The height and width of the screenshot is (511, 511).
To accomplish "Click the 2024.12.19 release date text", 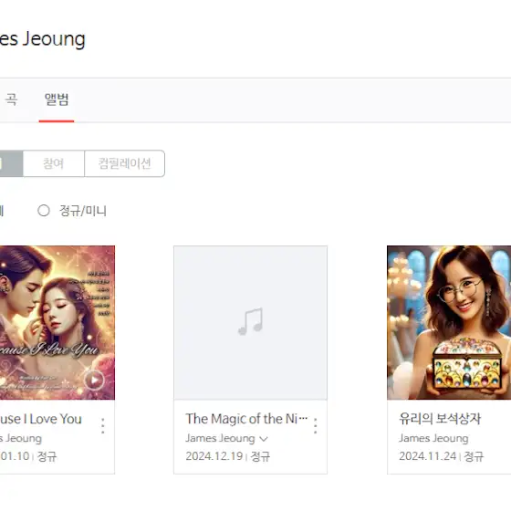I will [214, 456].
